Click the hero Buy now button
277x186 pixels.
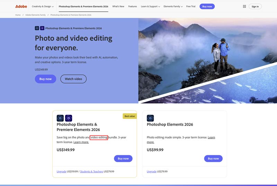point(45,79)
